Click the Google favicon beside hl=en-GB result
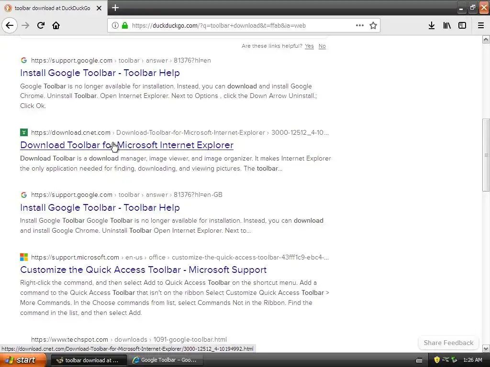Image resolution: width=490 pixels, height=367 pixels. coord(24,195)
